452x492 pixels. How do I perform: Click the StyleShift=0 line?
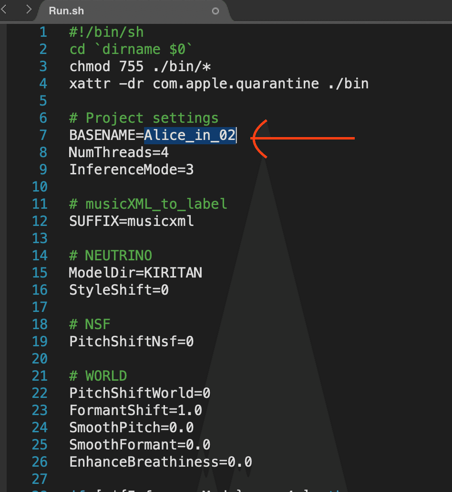[119, 290]
